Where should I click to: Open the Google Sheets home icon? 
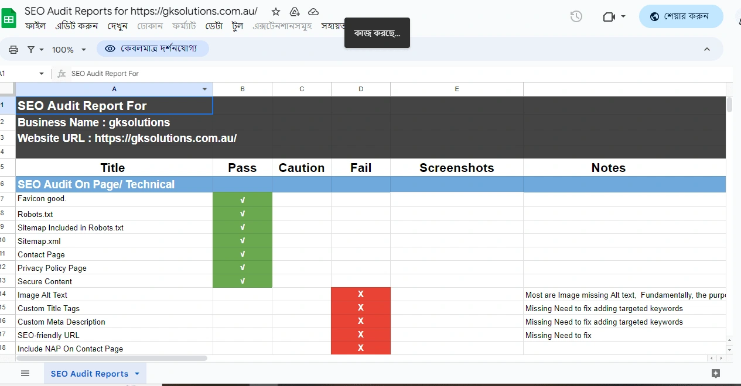(x=9, y=18)
